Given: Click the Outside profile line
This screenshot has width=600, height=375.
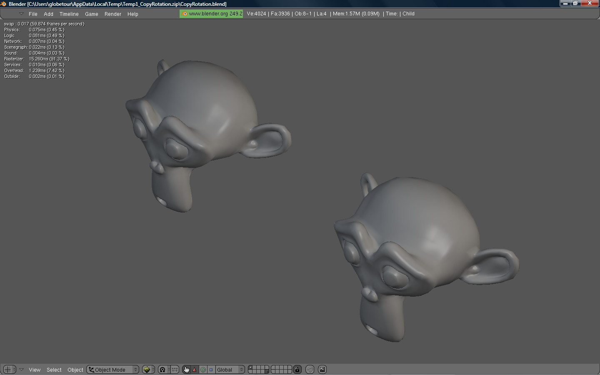Looking at the screenshot, I should click(x=34, y=76).
